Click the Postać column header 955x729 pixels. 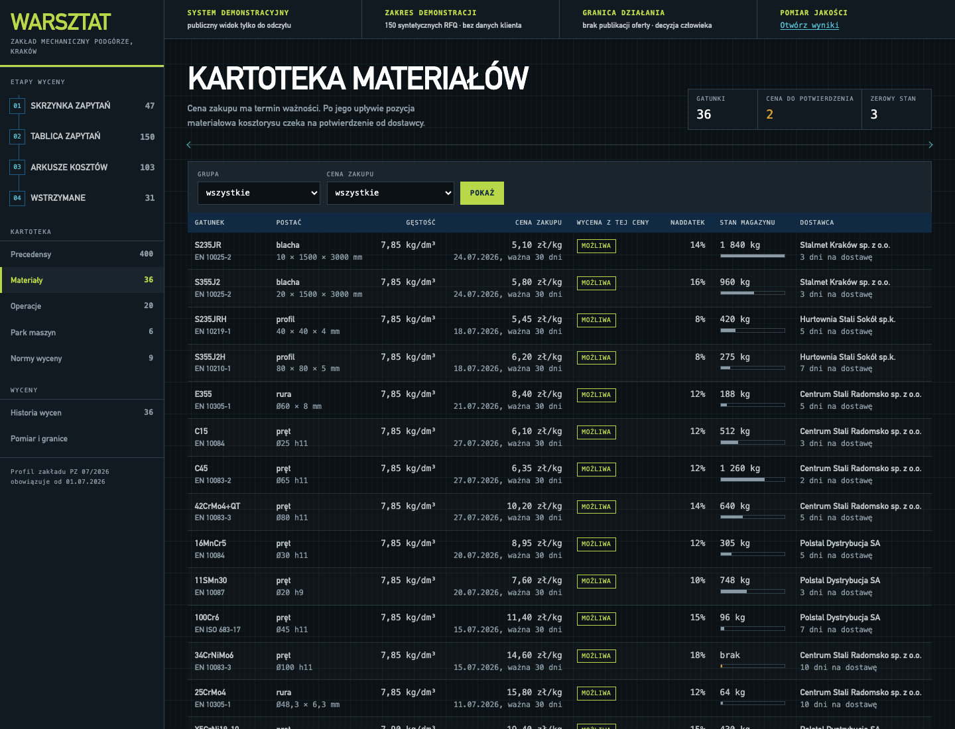point(288,223)
